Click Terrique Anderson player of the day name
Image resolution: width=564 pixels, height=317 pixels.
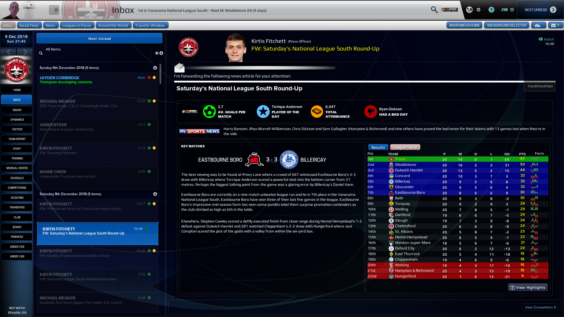tap(287, 107)
